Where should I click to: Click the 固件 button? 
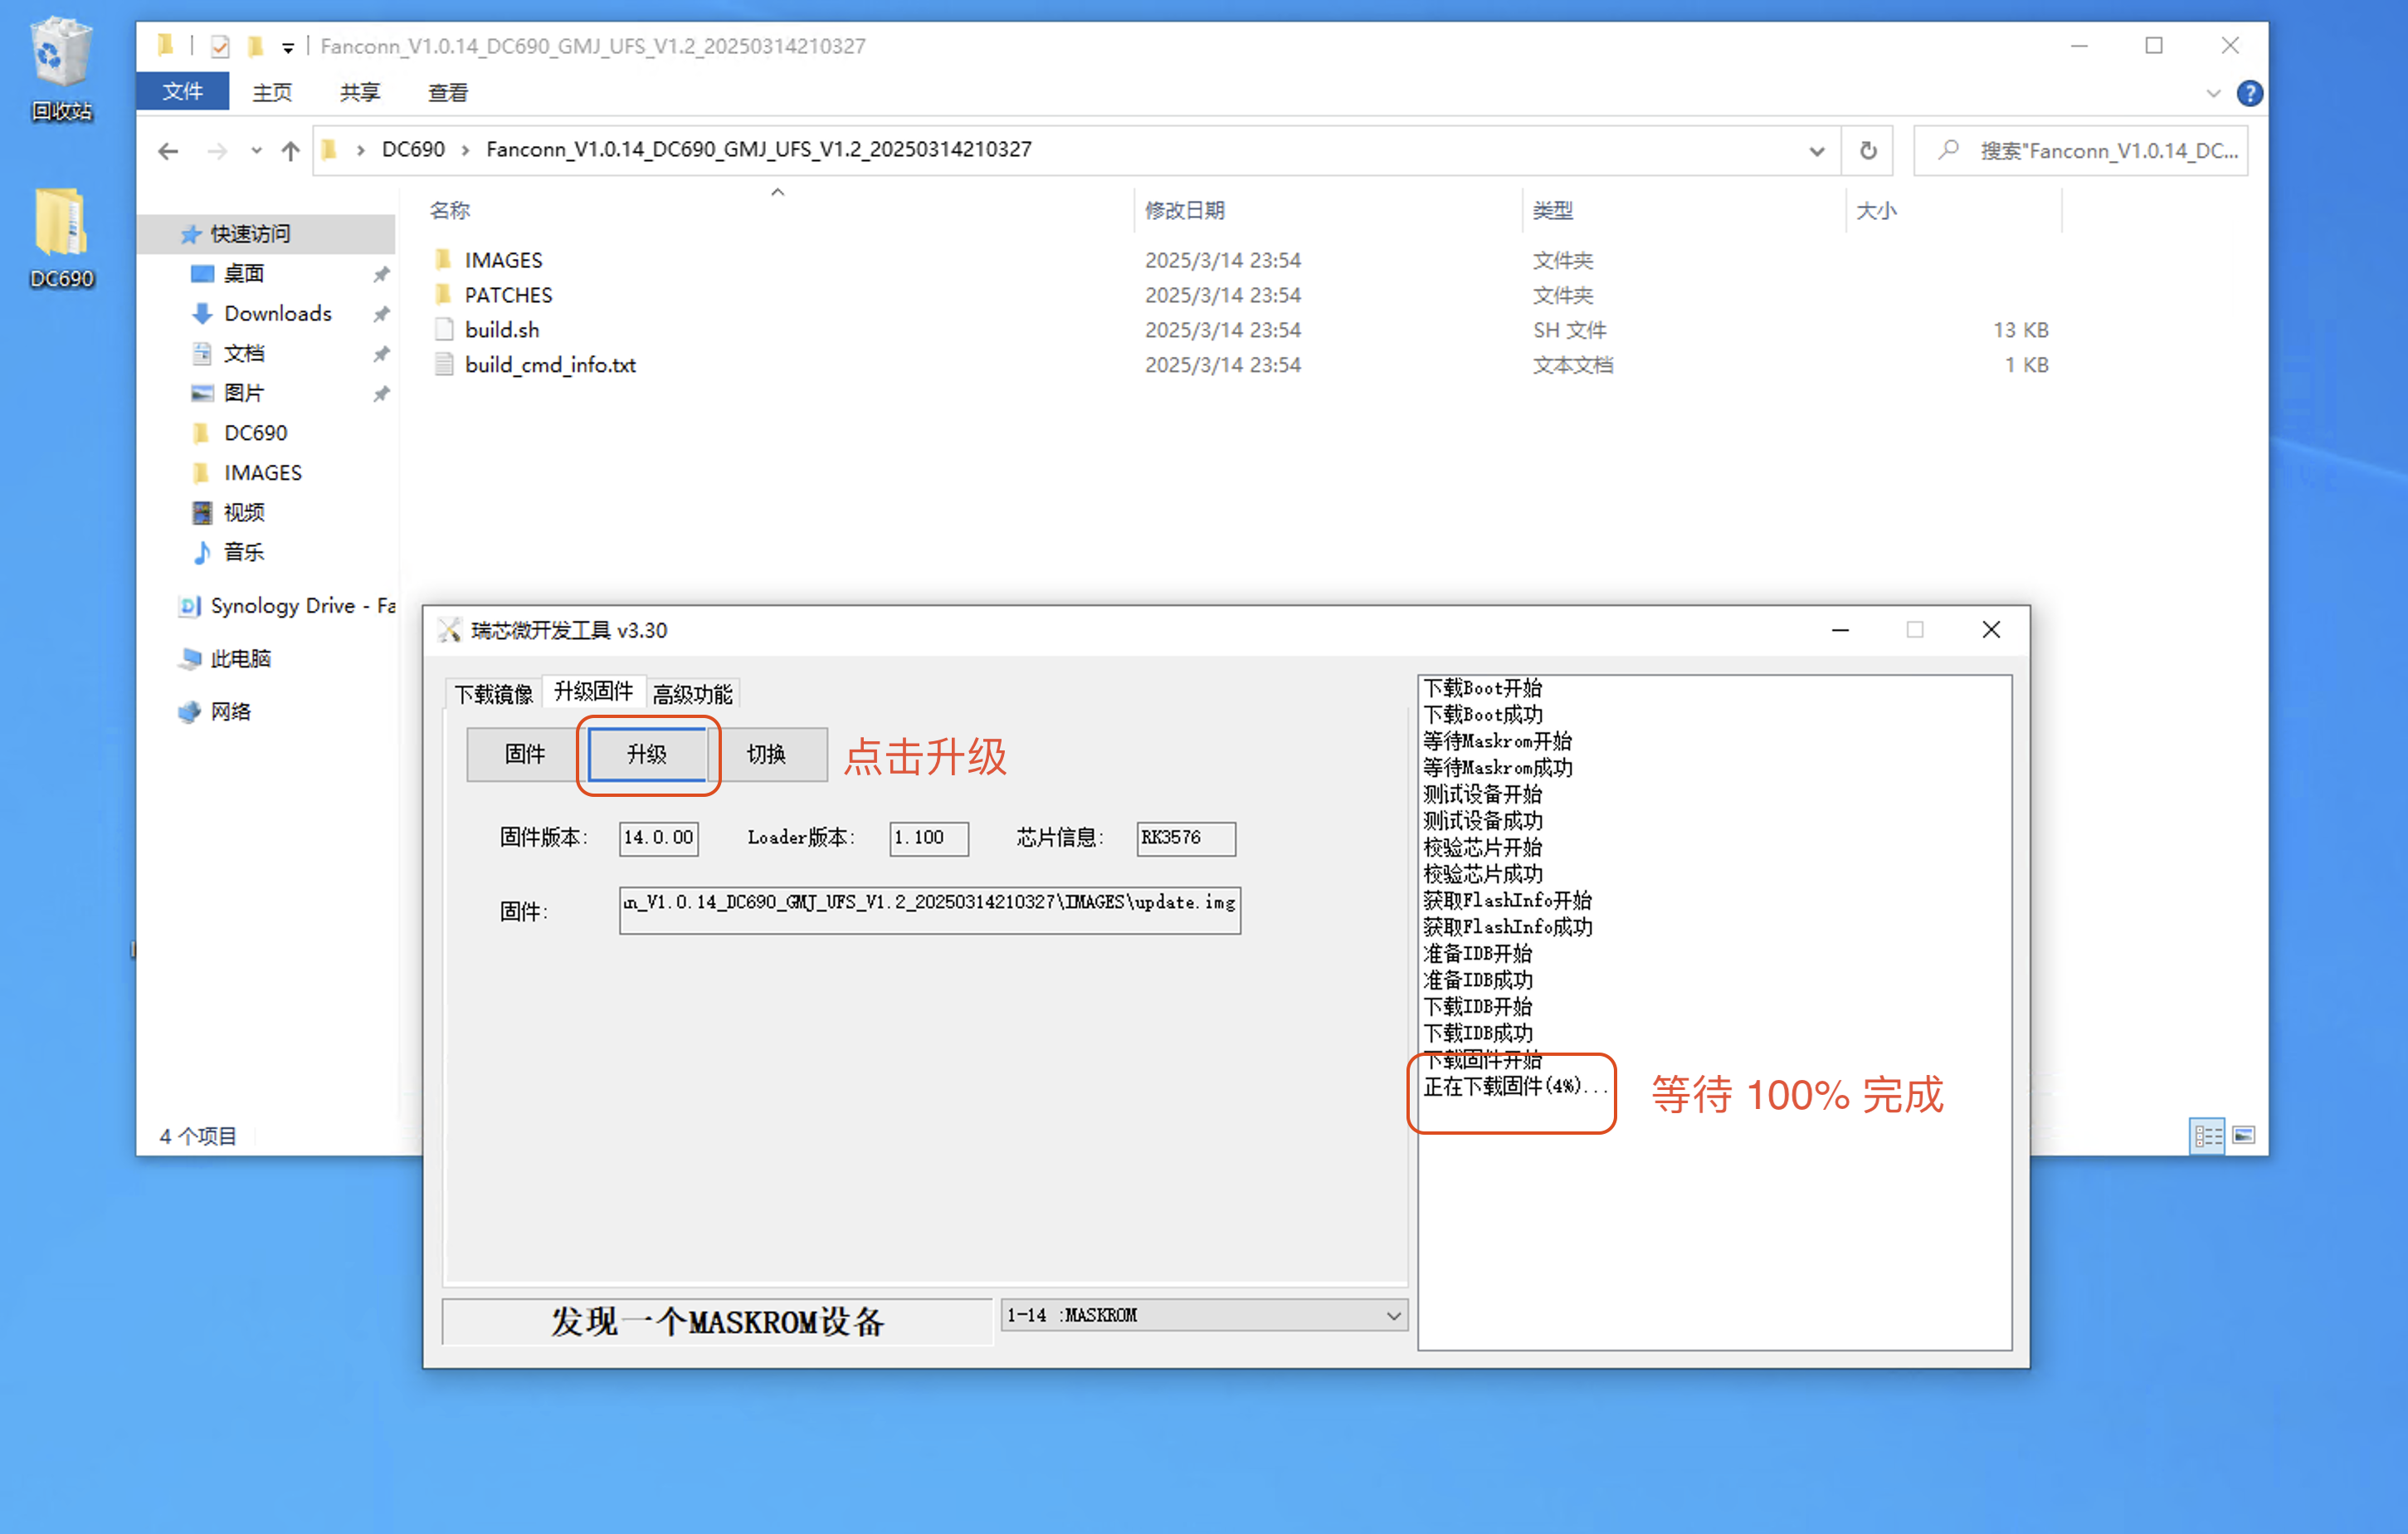[x=525, y=754]
